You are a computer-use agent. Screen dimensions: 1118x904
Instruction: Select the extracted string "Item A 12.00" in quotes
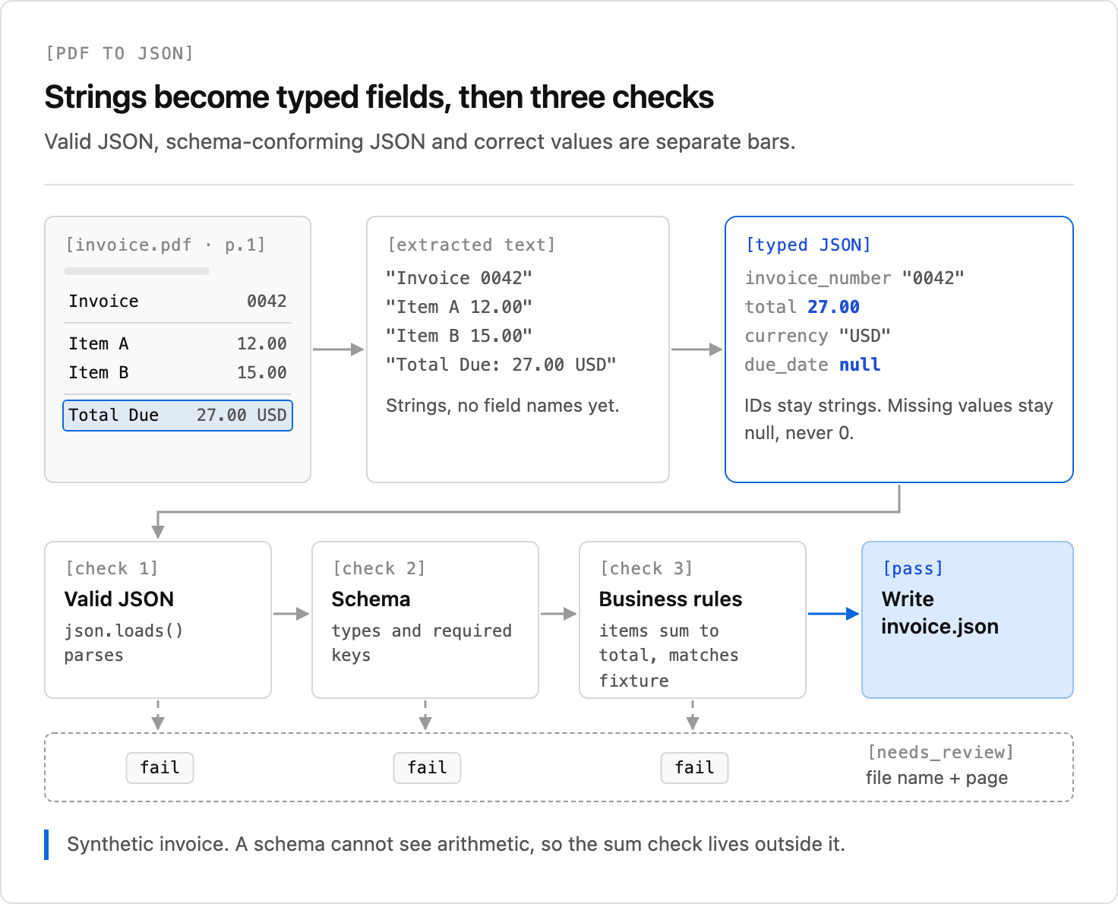point(459,307)
